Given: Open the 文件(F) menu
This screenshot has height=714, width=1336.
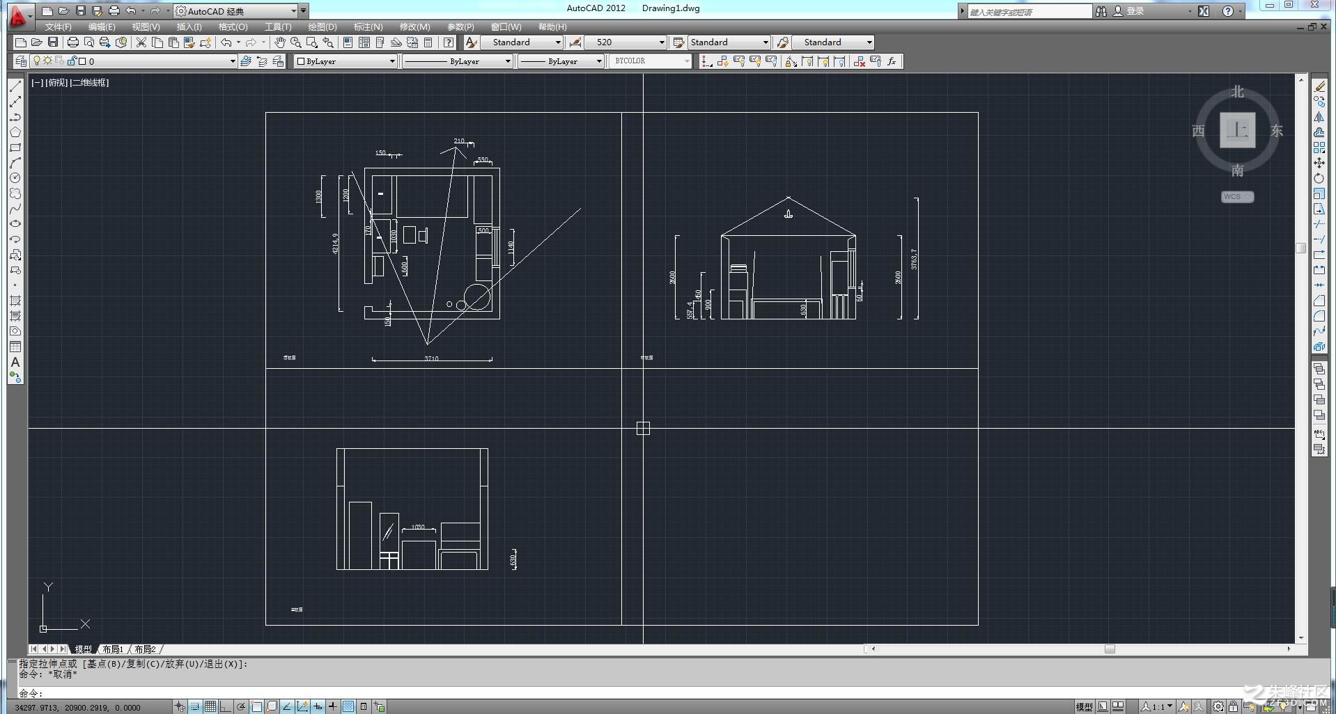Looking at the screenshot, I should [59, 27].
